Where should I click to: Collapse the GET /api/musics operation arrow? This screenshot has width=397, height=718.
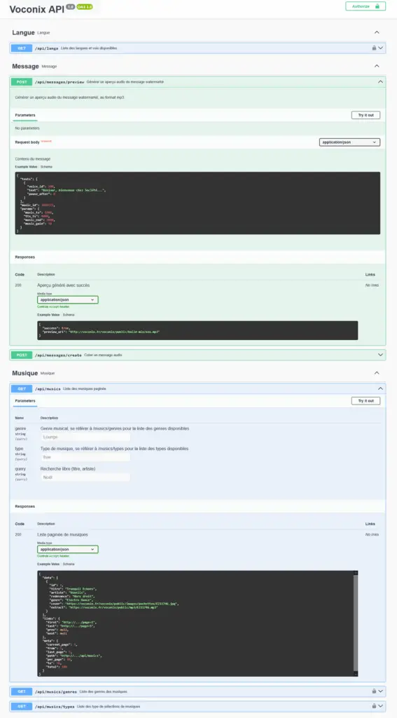click(x=380, y=388)
